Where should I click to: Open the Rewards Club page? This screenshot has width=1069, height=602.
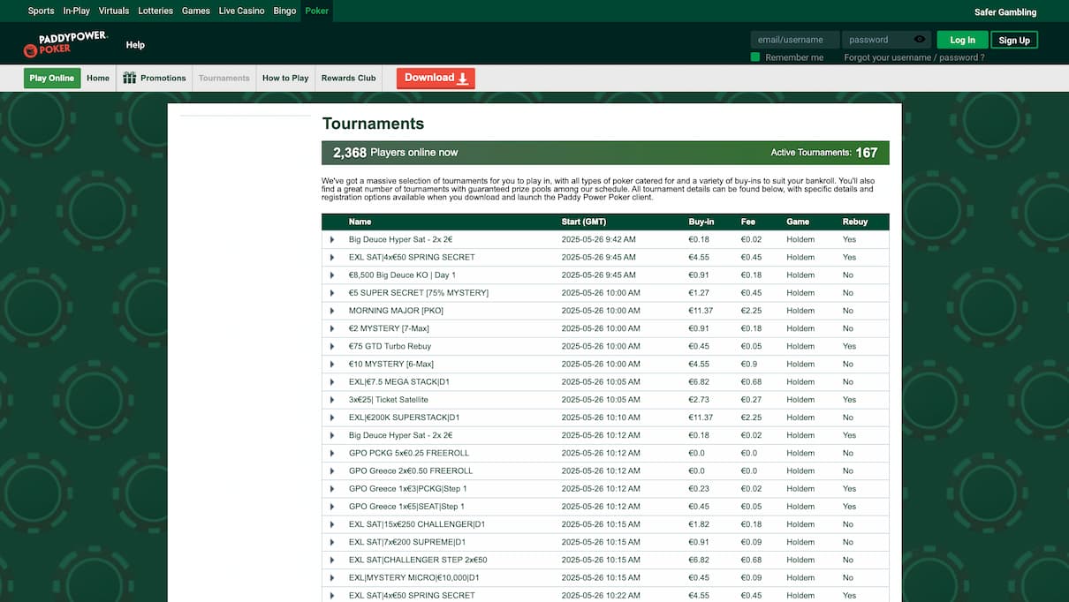point(349,78)
